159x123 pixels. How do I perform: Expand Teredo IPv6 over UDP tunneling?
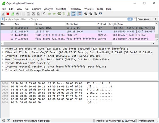[x=2, y=63]
